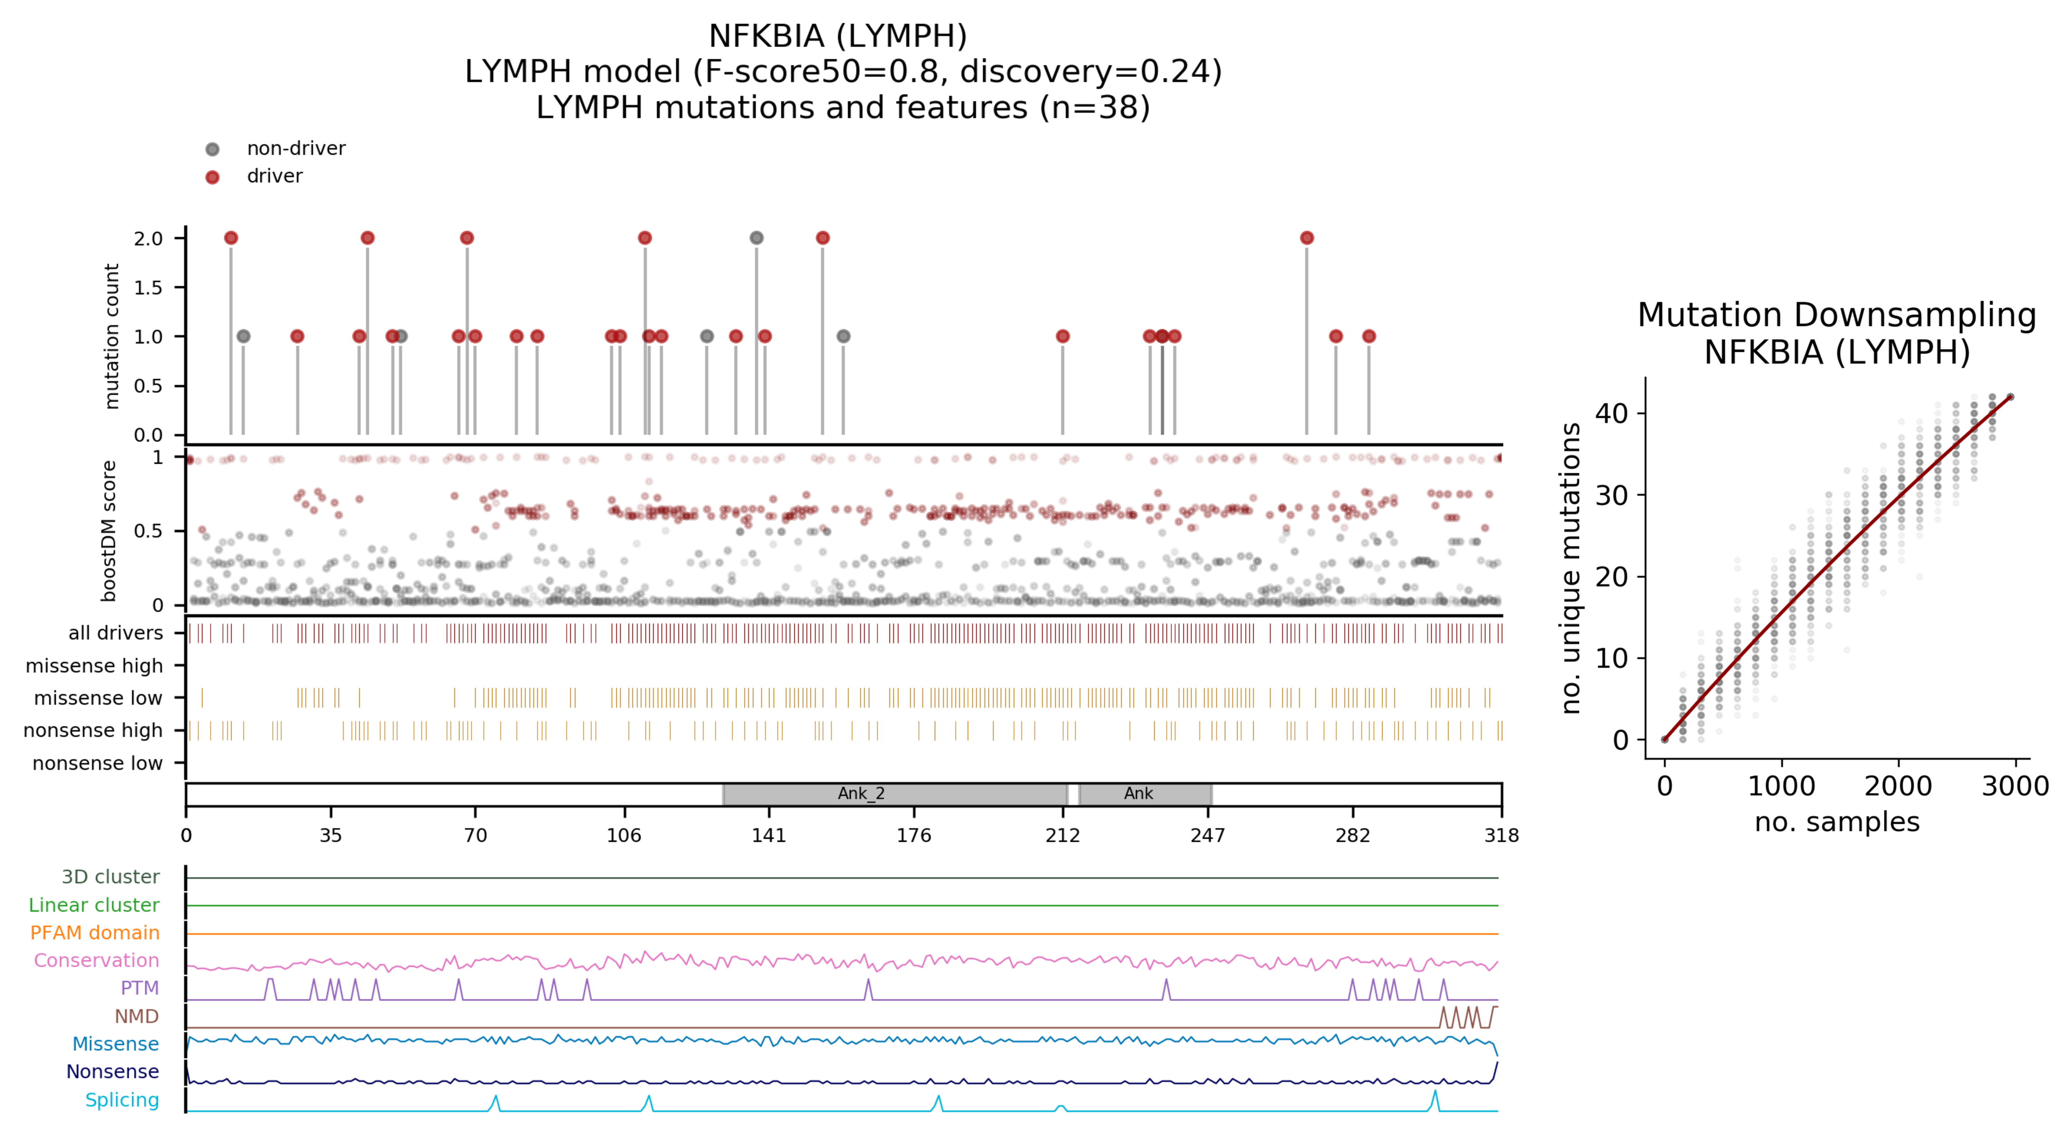
Task: Click the all drivers row label
Action: tap(116, 633)
